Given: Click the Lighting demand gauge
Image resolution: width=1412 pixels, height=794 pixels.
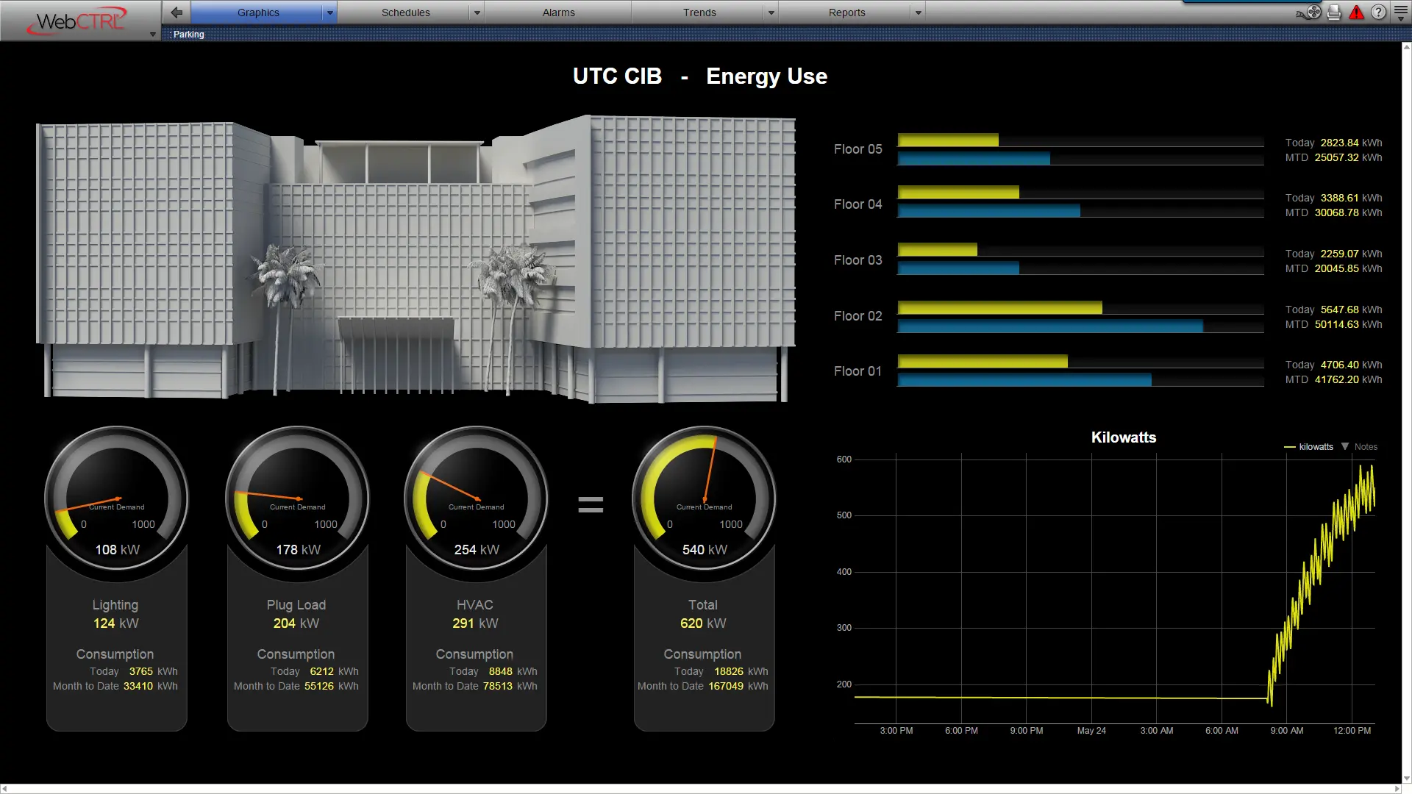Looking at the screenshot, I should 117,499.
